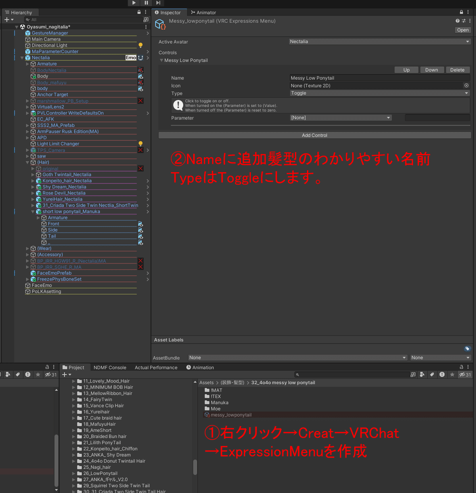
Task: Collapse the Oyasumi_nagitalia scene foldout
Action: [x=17, y=27]
